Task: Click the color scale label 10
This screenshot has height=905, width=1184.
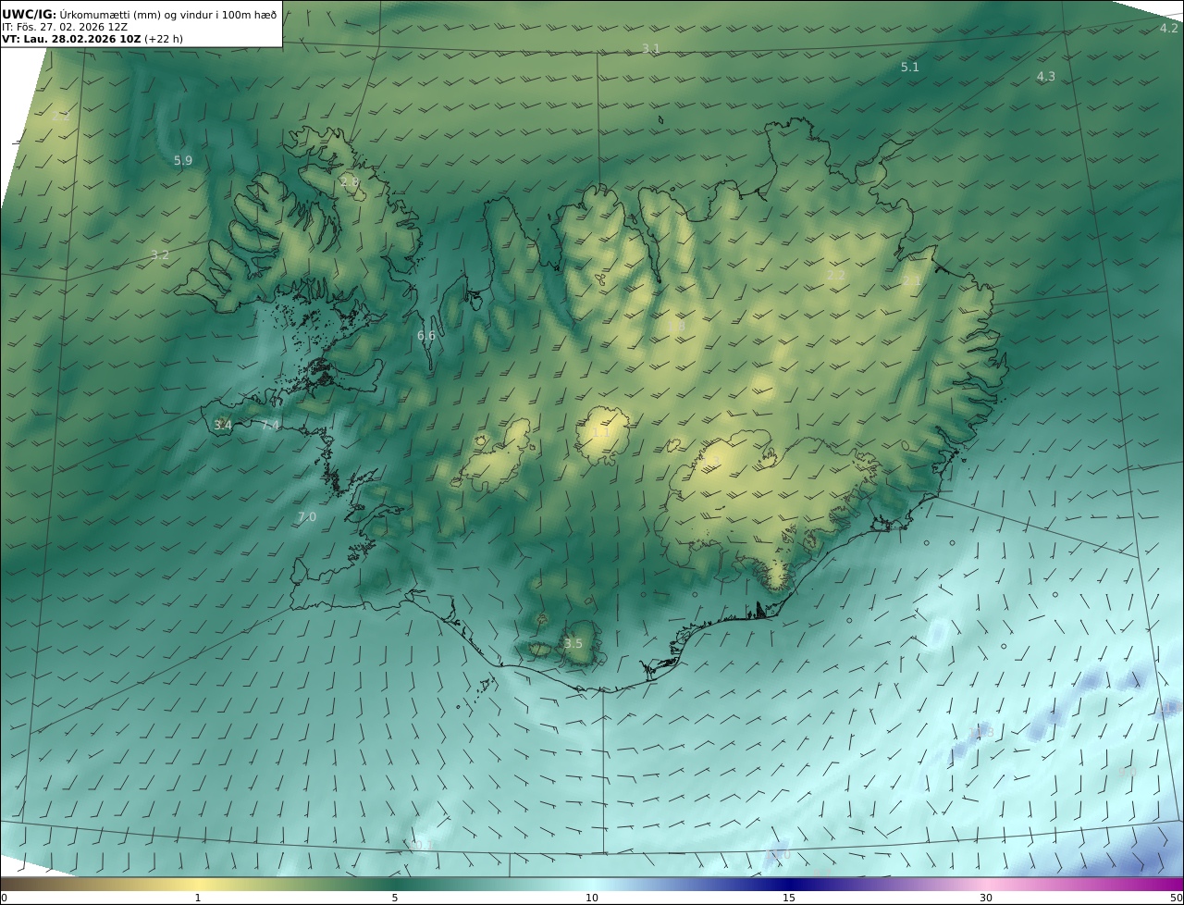Action: (x=592, y=898)
